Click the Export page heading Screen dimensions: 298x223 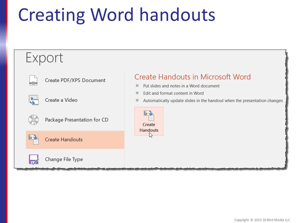[x=44, y=58]
